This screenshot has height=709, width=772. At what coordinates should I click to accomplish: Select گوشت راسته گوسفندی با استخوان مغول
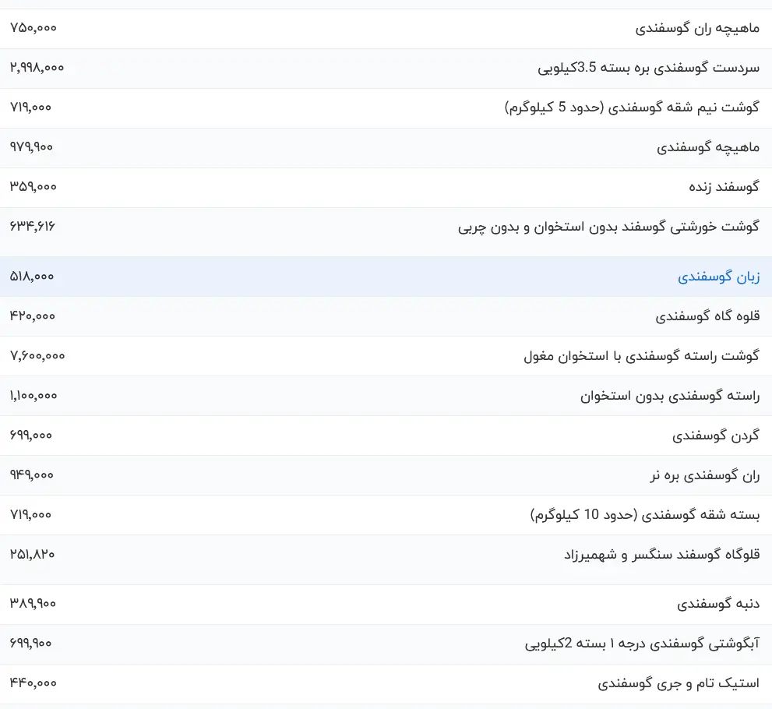click(x=642, y=356)
